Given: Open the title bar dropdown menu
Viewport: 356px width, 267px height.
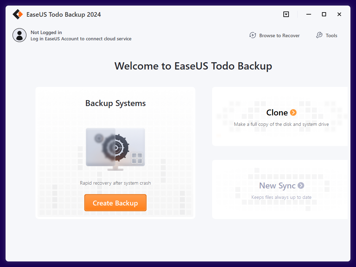Looking at the screenshot, I should pyautogui.click(x=286, y=14).
